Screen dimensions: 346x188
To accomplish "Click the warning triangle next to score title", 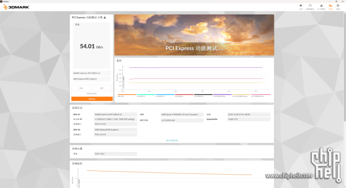I will 105,17.
